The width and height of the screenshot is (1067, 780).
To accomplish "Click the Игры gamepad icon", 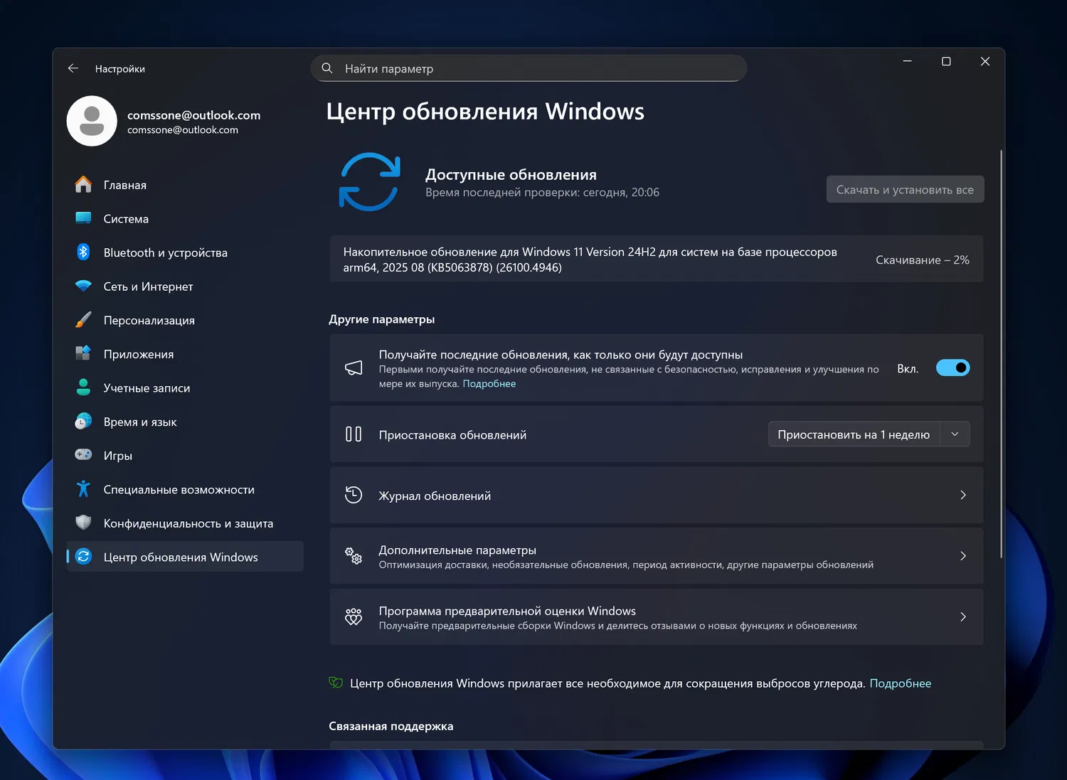I will coord(83,454).
